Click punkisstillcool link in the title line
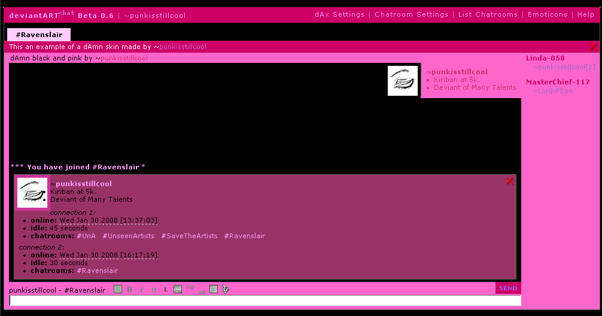 124,59
